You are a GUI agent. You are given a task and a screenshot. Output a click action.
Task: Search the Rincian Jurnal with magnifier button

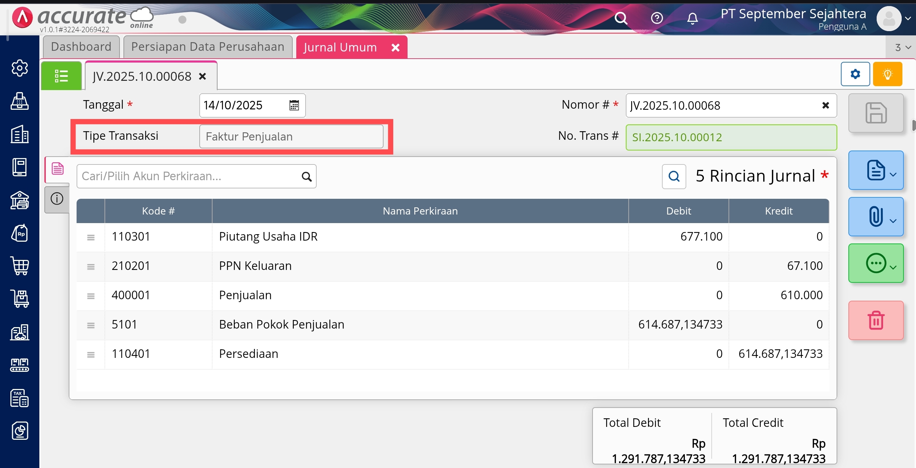pyautogui.click(x=674, y=176)
